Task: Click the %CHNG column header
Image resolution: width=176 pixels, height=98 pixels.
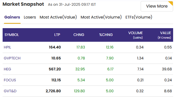Action: (x=106, y=35)
